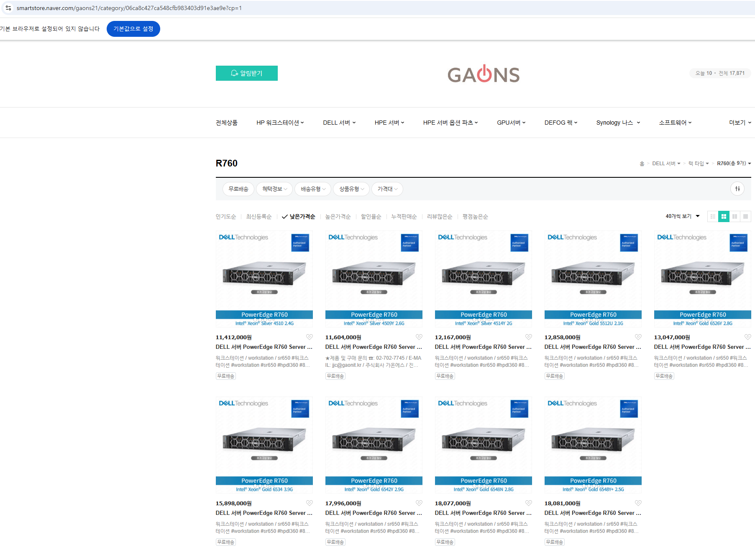Image resolution: width=755 pixels, height=550 pixels.
Task: Sort by 평점높은순 highest rating
Action: click(x=475, y=217)
